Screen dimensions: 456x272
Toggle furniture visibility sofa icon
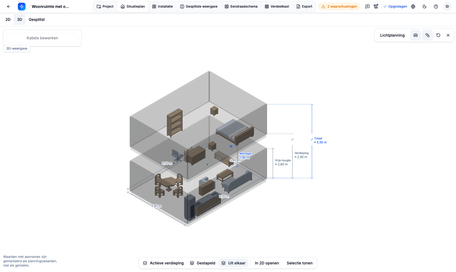[416, 35]
